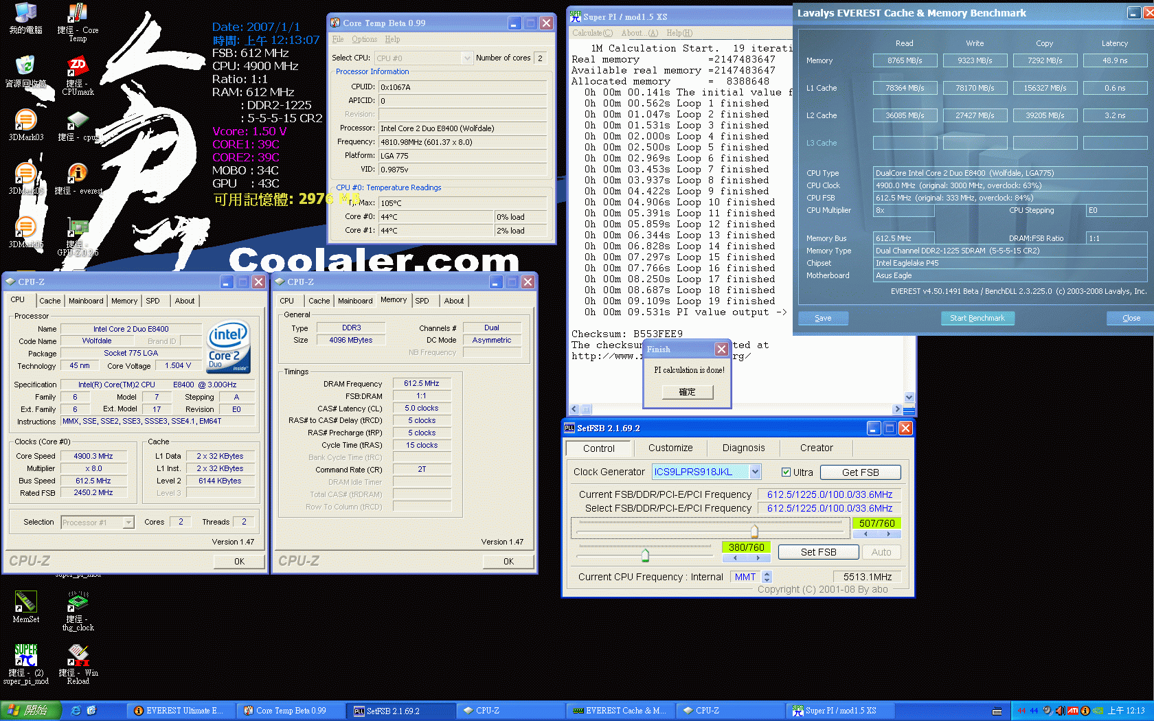Click the Intel Core 2 Duo logo
The image size is (1154, 721).
pyautogui.click(x=229, y=347)
